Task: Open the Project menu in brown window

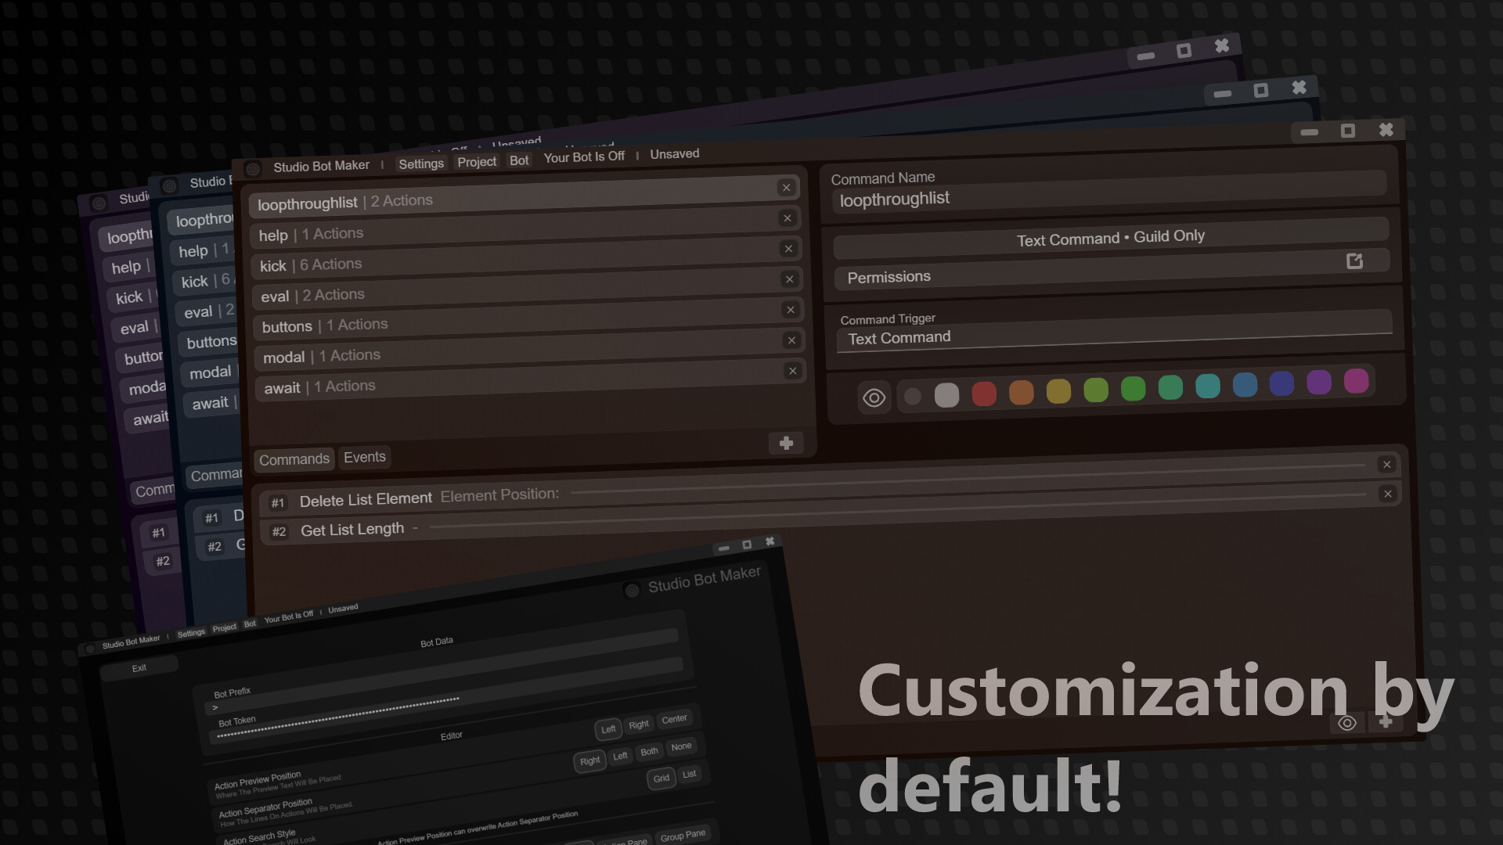Action: pyautogui.click(x=477, y=162)
